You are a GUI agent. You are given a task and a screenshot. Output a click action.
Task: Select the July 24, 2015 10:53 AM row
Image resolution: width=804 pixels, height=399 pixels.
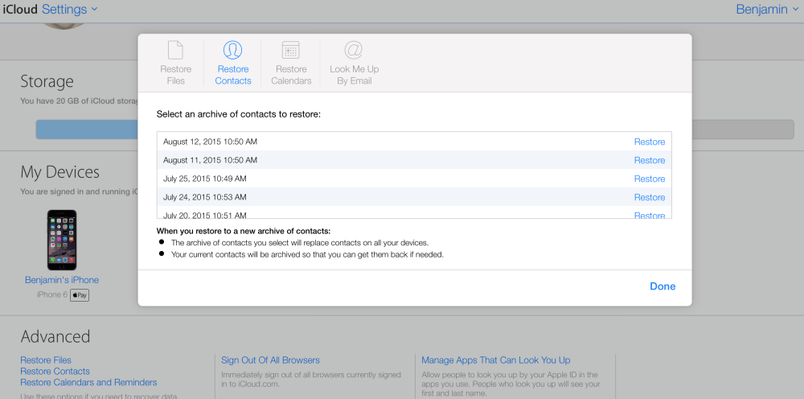(414, 196)
